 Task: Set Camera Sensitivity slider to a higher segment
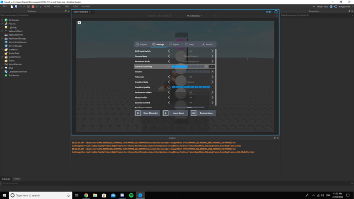(196, 67)
